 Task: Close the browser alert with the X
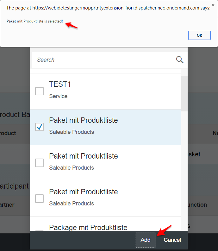click(213, 5)
